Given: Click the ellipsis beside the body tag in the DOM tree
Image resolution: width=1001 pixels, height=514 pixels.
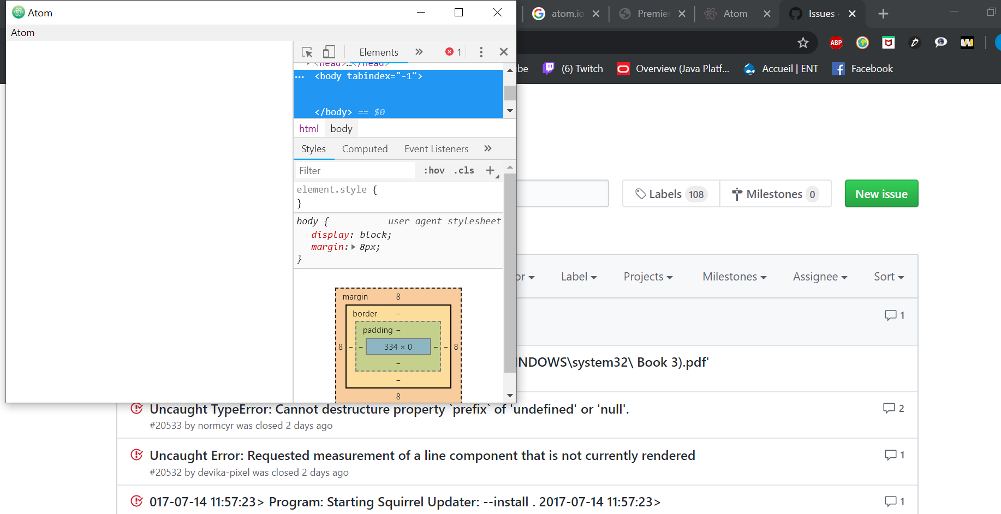Looking at the screenshot, I should (300, 76).
